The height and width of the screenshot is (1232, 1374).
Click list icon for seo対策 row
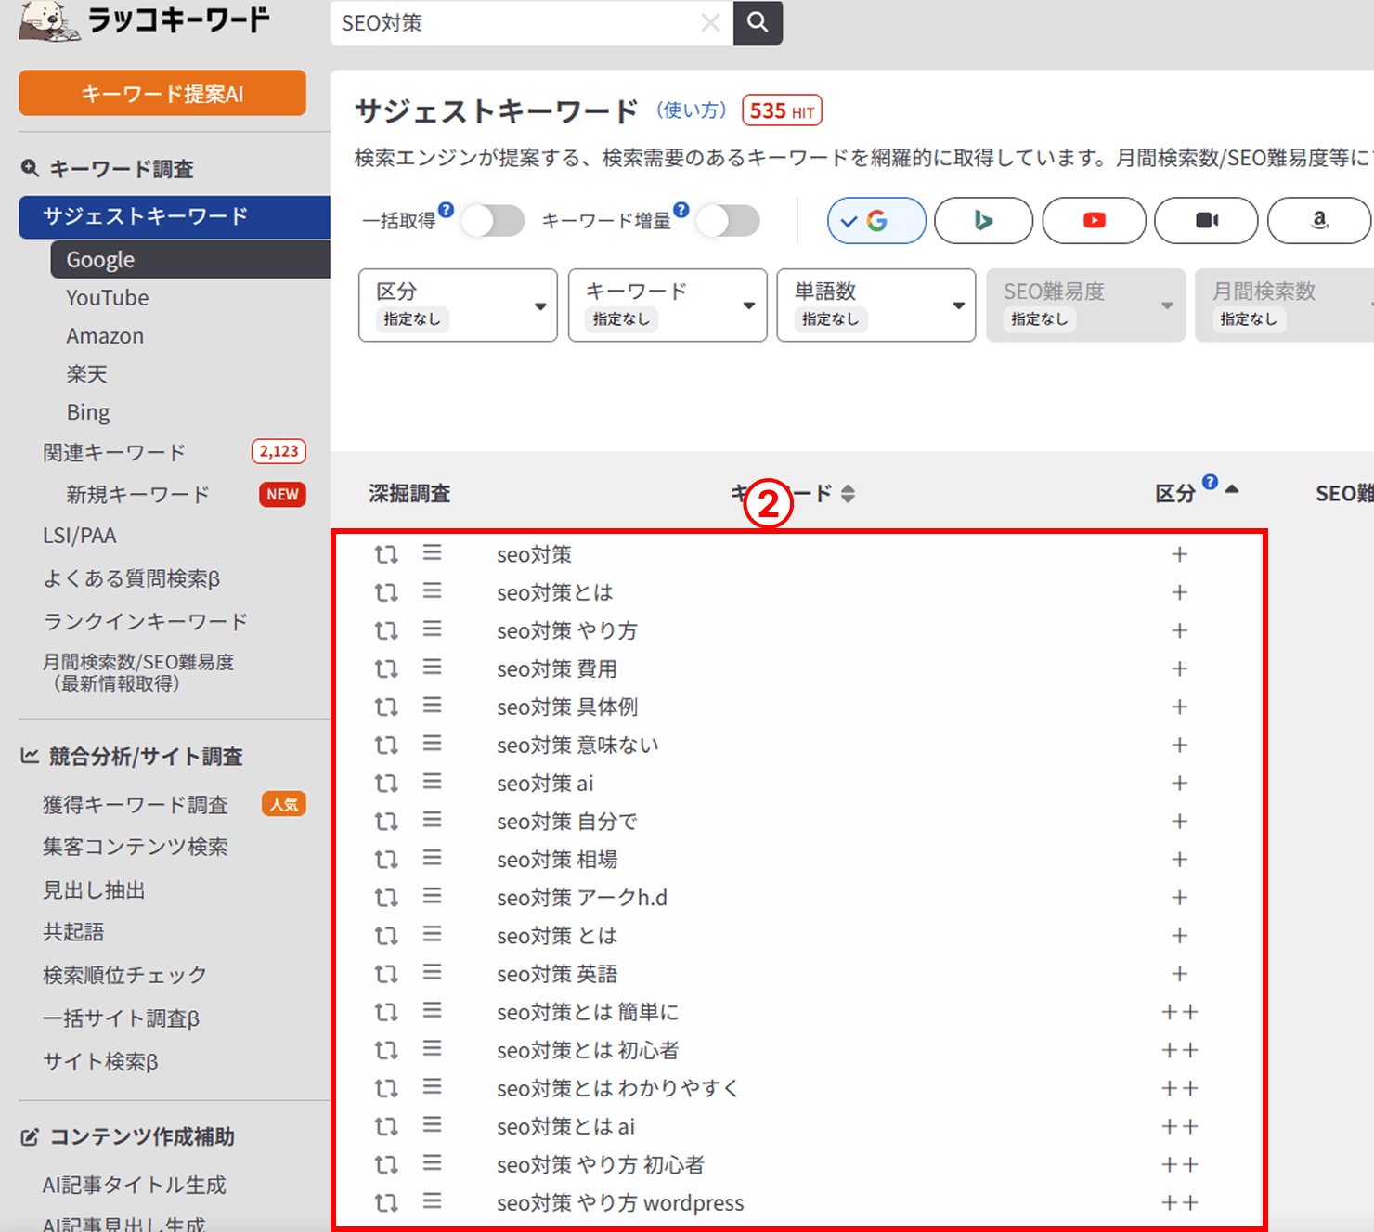432,553
